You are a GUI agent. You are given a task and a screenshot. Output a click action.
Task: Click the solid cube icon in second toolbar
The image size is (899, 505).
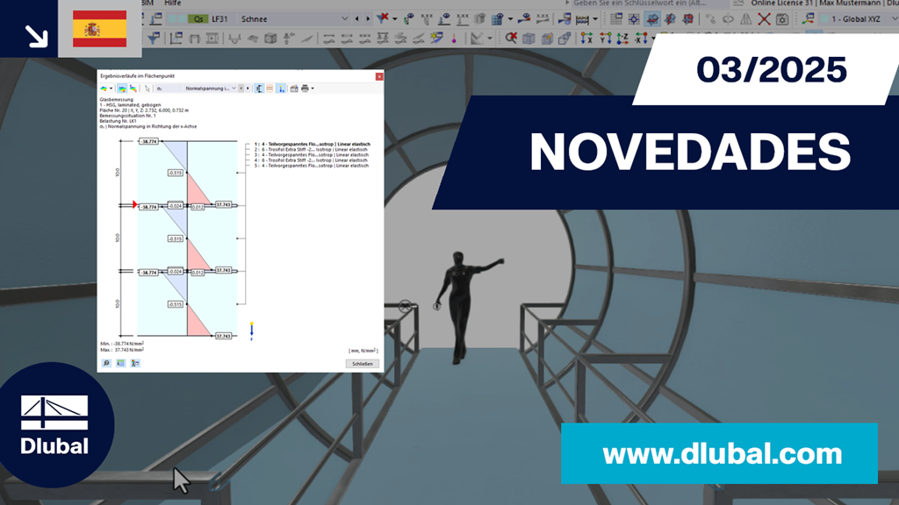click(270, 39)
